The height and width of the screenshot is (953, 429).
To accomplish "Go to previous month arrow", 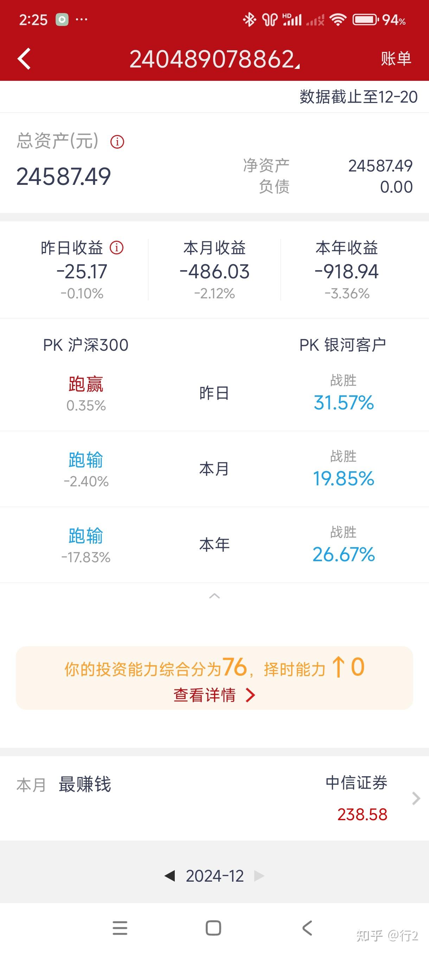I will point(169,876).
